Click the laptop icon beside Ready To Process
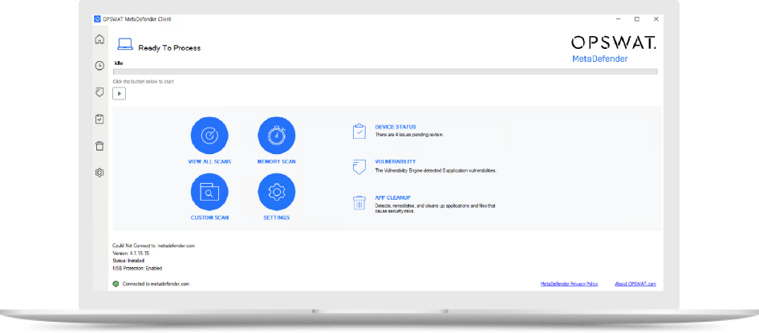This screenshot has height=333, width=759. pos(125,44)
